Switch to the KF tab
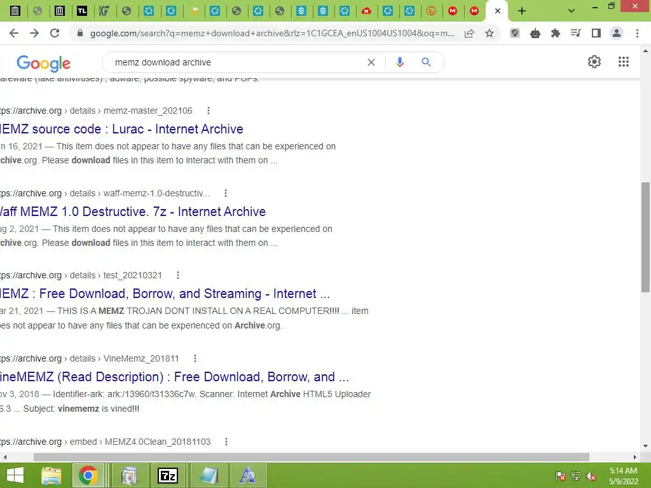Screen dimensions: 651x488 click(x=104, y=11)
